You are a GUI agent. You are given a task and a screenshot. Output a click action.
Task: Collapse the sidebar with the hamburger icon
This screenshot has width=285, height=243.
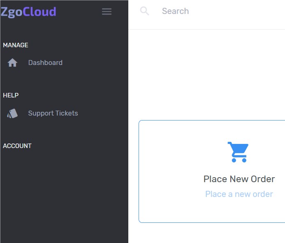click(107, 12)
